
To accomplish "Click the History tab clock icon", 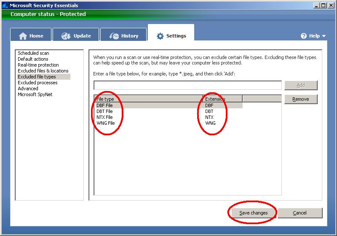I will [x=114, y=36].
